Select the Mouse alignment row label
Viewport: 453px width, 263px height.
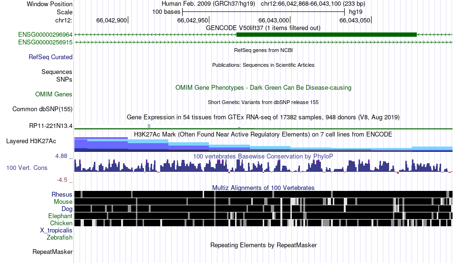(63, 201)
